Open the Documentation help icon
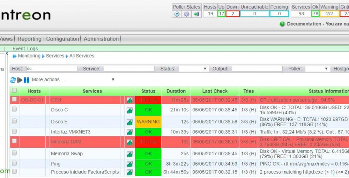The image size is (349, 178). tap(282, 24)
